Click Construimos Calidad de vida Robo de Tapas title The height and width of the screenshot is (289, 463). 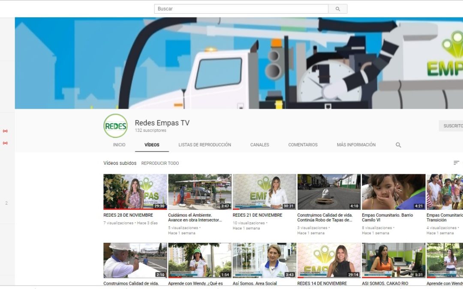pyautogui.click(x=325, y=217)
